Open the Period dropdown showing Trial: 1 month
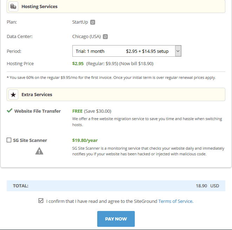Image resolution: width=232 pixels, height=230 pixels. (123, 51)
